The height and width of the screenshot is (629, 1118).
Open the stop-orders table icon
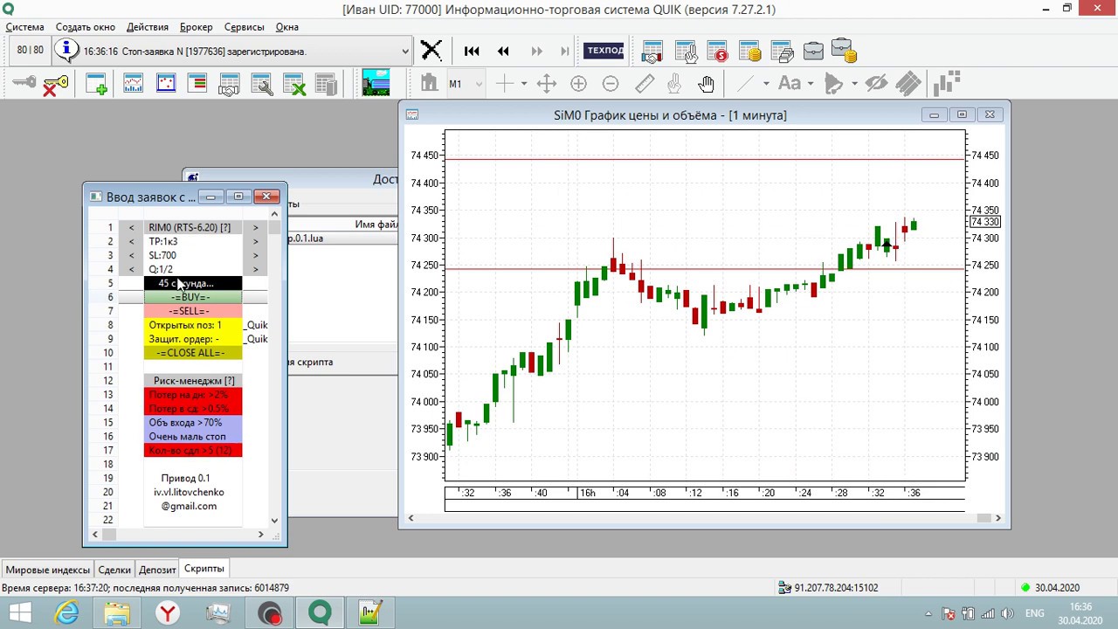click(717, 51)
